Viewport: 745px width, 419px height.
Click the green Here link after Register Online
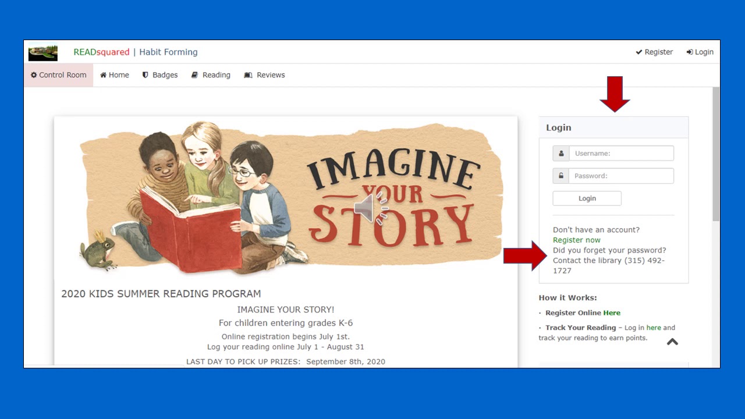point(612,313)
